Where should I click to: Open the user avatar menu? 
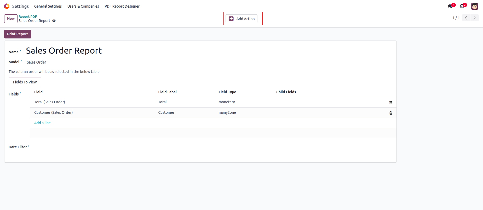pos(475,6)
